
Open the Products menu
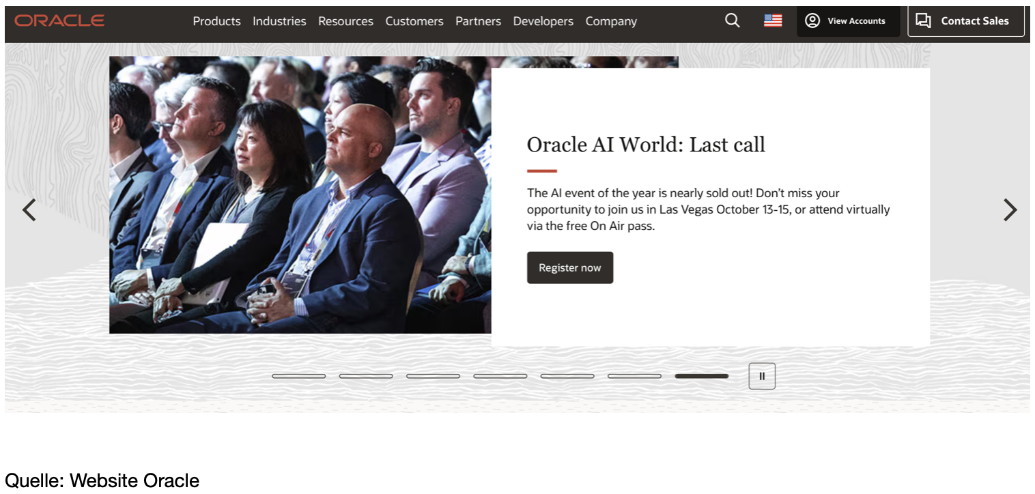tap(216, 21)
